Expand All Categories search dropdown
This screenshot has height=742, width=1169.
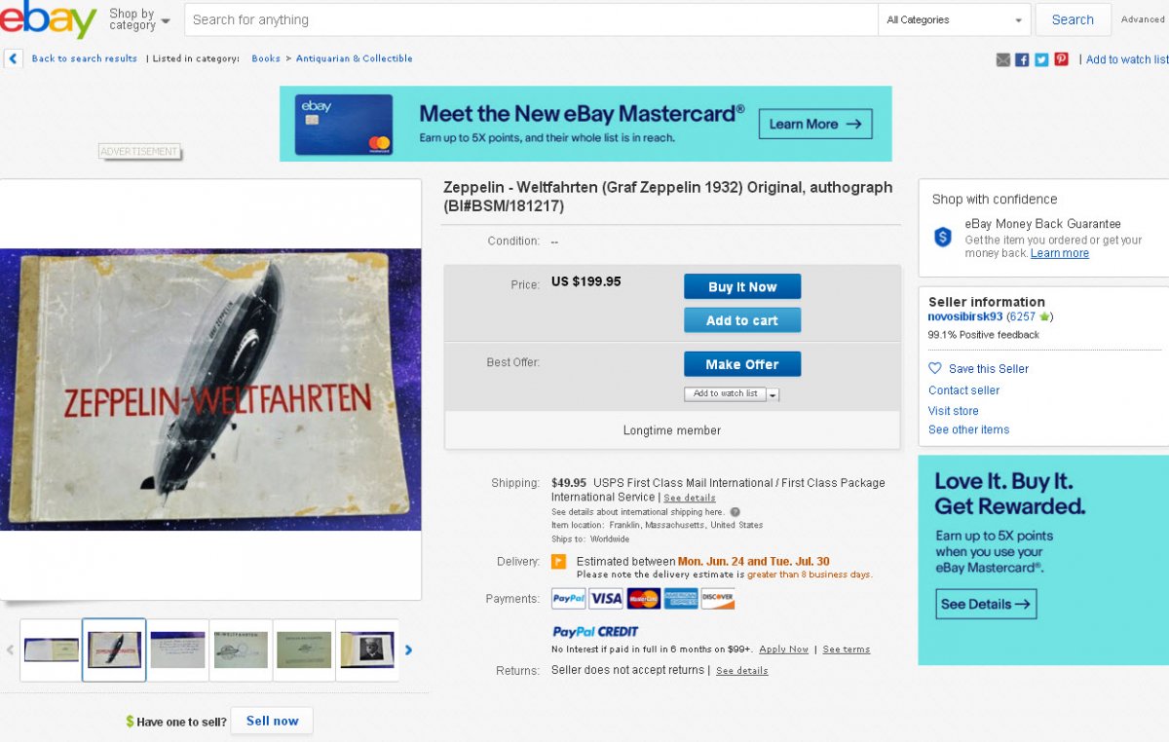pyautogui.click(x=955, y=19)
